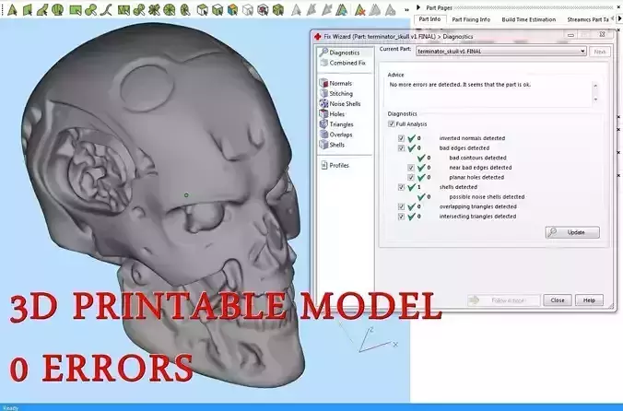Switch to the Streamics Part tab
This screenshot has width=623, height=411.
(588, 19)
